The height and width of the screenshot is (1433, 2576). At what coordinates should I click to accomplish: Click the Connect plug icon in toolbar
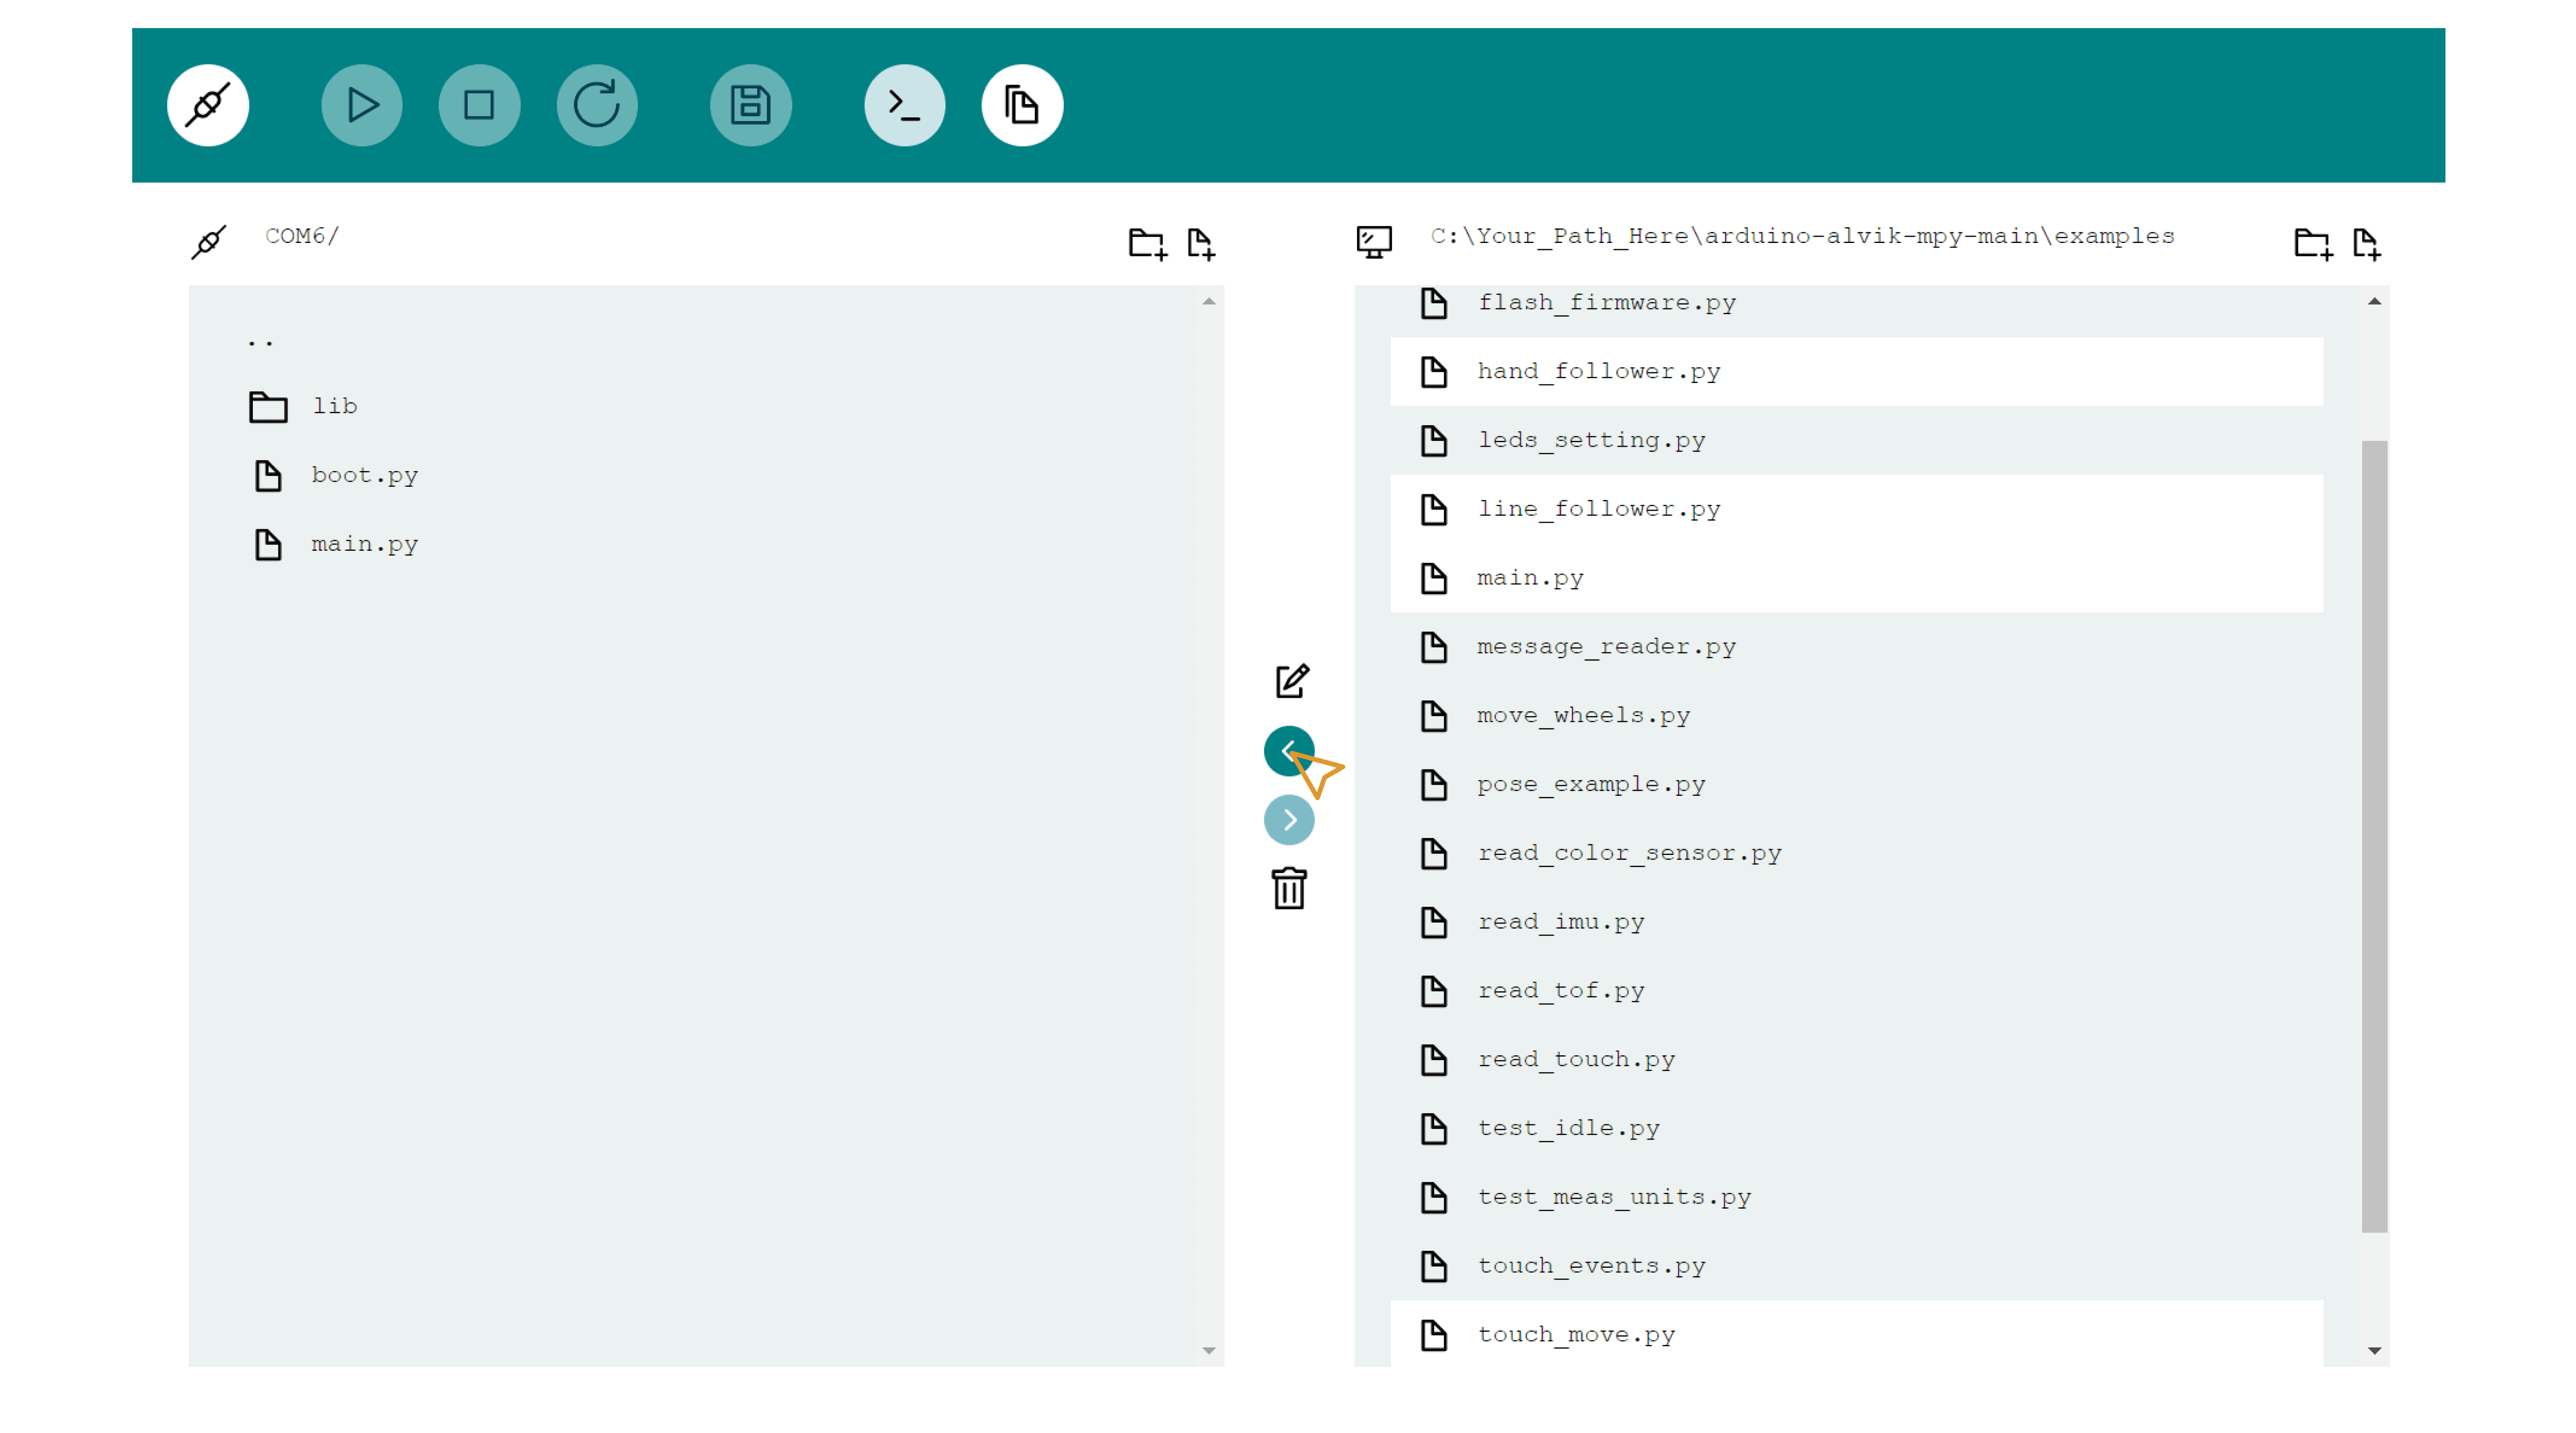(208, 105)
